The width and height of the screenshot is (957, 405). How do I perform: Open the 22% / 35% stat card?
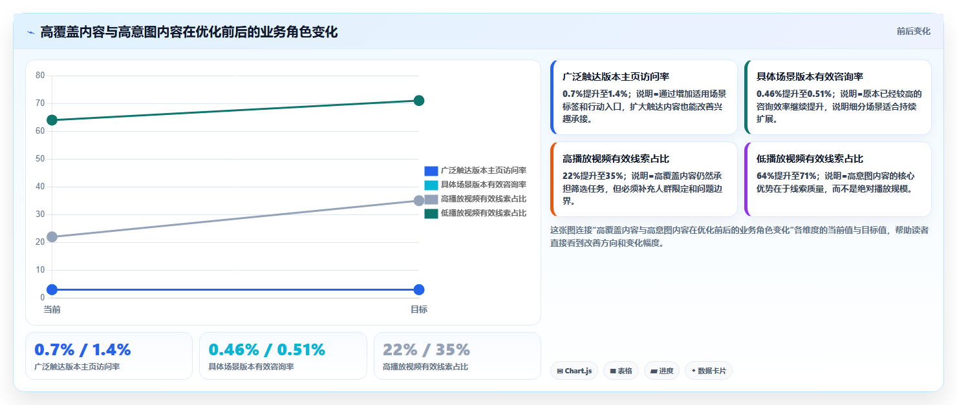pyautogui.click(x=457, y=356)
